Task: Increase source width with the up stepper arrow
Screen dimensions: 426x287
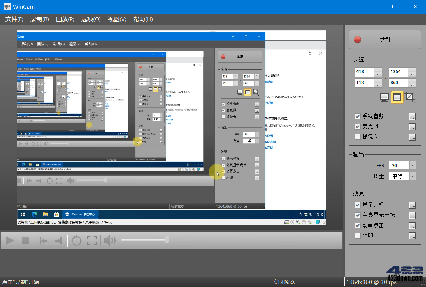Action: pyautogui.click(x=378, y=70)
